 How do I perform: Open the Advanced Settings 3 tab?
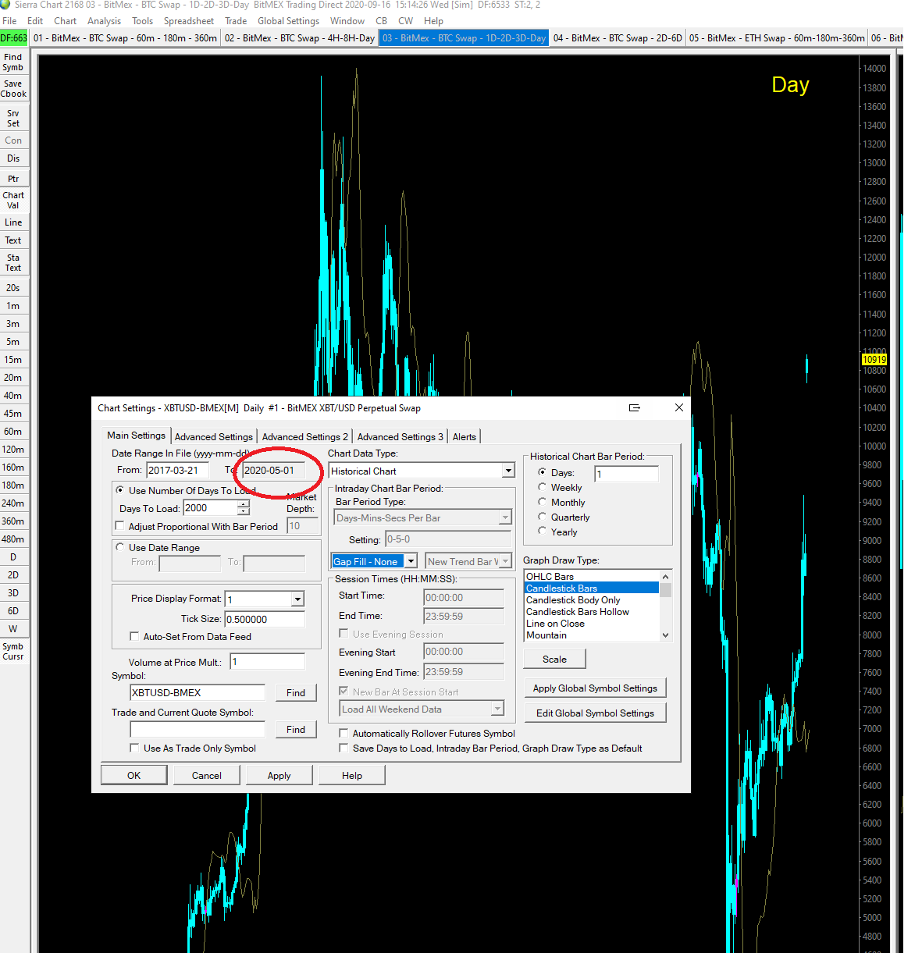click(x=400, y=436)
